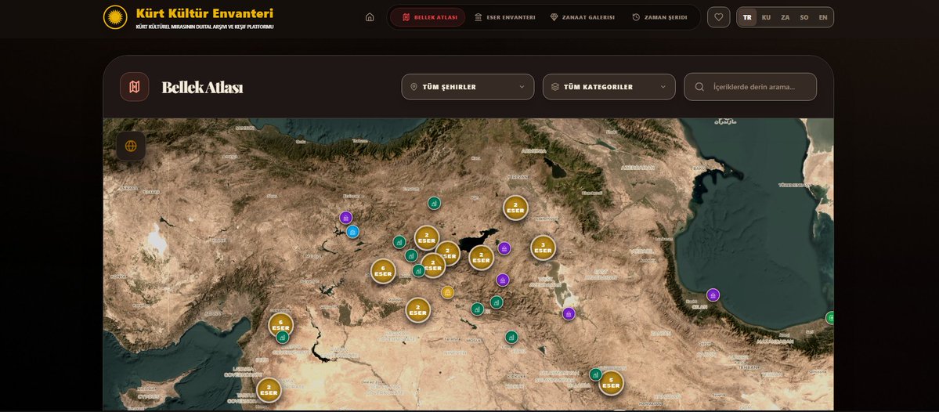Switch the language to TR
This screenshot has width=939, height=412.
(747, 17)
